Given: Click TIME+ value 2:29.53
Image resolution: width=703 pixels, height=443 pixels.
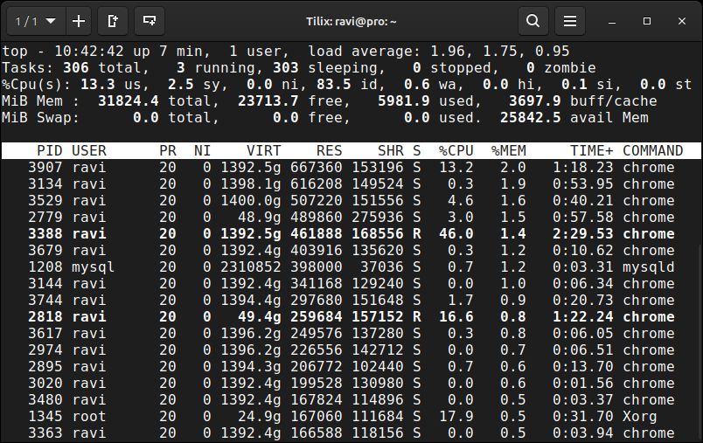Looking at the screenshot, I should 583,233.
